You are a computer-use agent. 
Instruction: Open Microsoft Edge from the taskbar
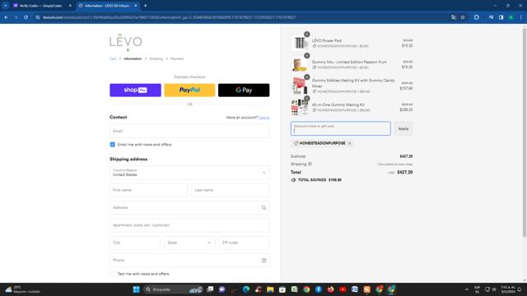pos(246,289)
